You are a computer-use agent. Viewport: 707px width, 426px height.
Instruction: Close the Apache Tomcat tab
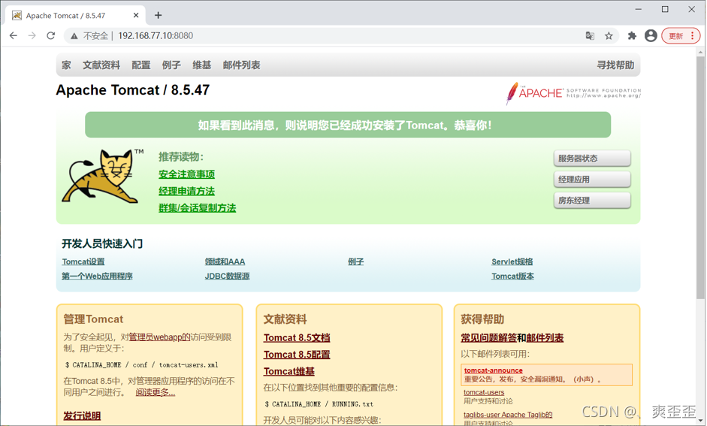click(x=136, y=15)
